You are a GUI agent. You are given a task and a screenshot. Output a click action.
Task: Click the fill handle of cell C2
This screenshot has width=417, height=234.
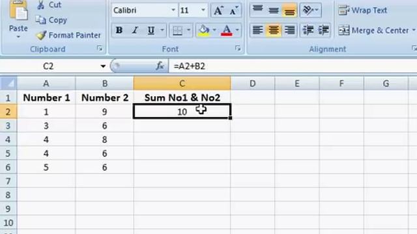pos(230,118)
